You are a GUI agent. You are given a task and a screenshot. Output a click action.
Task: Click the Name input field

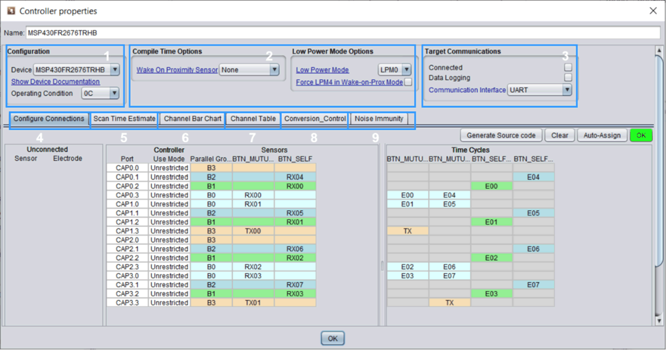pos(342,33)
